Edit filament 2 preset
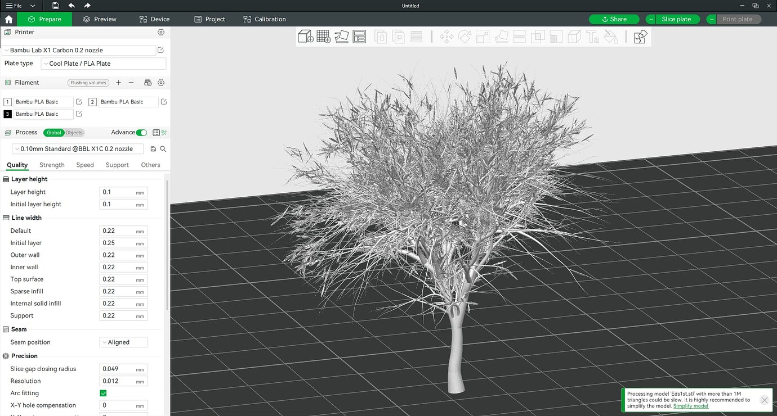Screen dimensions: 777x416 click(x=164, y=102)
